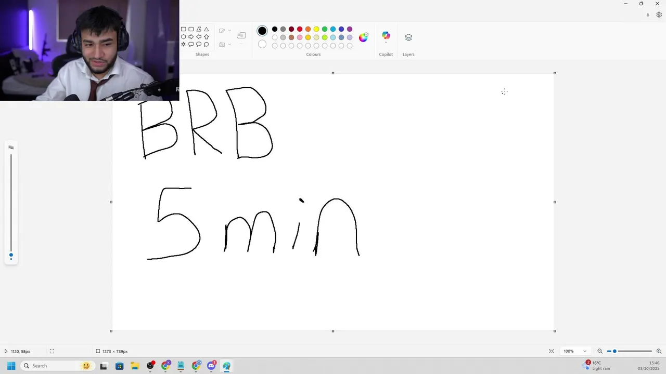
Task: Open the Windows Start menu
Action: (11, 366)
